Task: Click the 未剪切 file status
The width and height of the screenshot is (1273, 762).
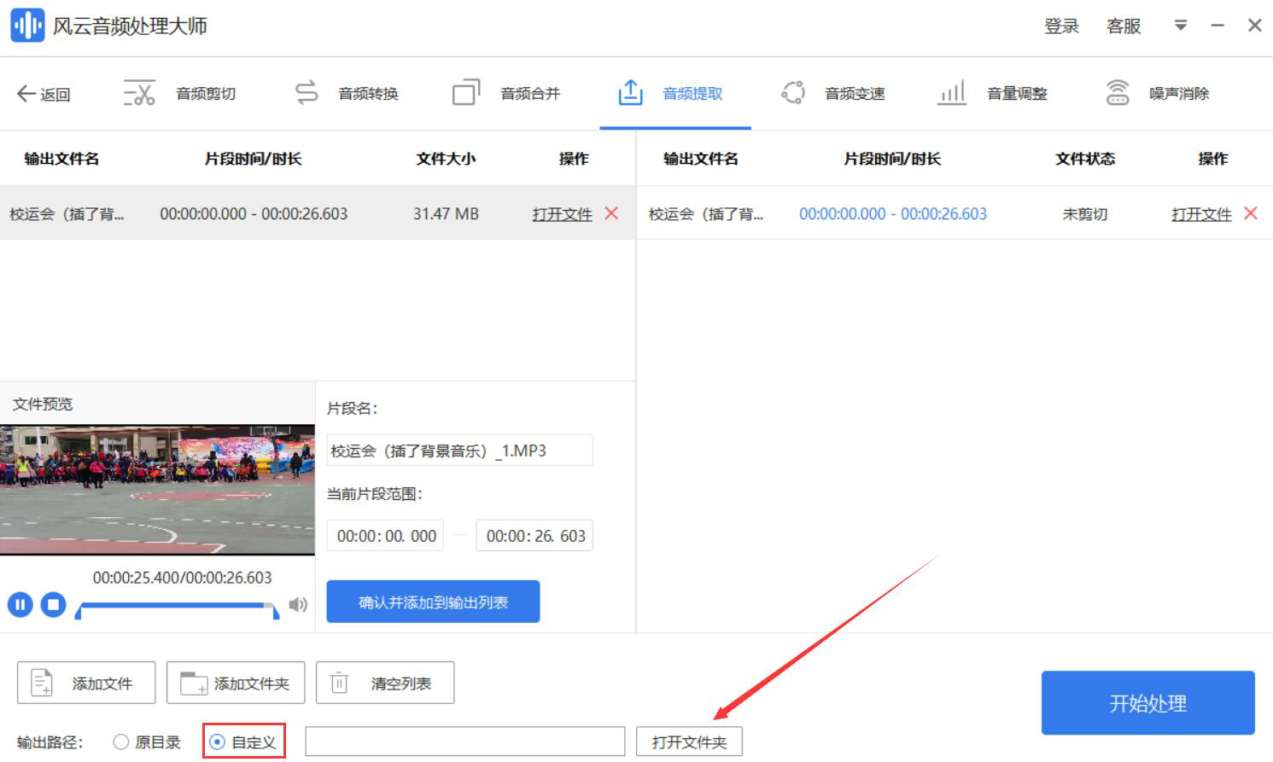Action: (1085, 214)
